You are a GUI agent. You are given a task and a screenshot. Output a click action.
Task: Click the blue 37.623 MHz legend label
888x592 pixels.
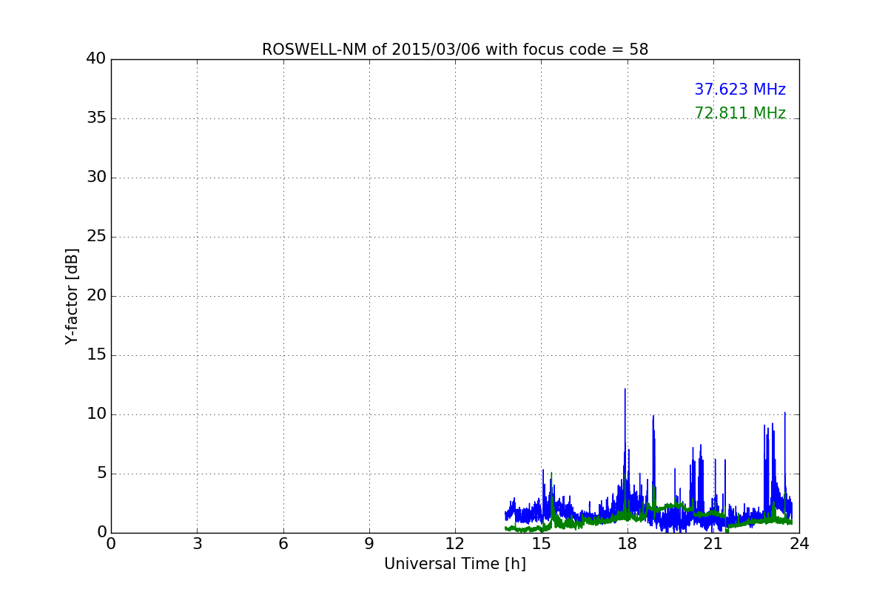click(x=739, y=90)
